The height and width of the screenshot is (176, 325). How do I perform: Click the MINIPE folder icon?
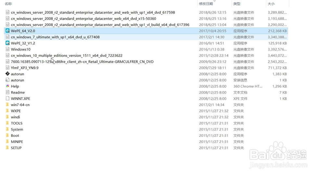coord(7,142)
